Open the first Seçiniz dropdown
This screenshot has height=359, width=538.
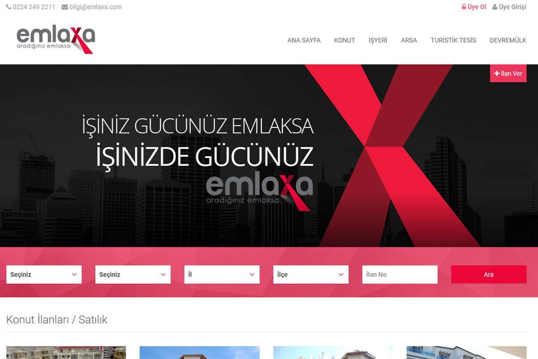44,275
